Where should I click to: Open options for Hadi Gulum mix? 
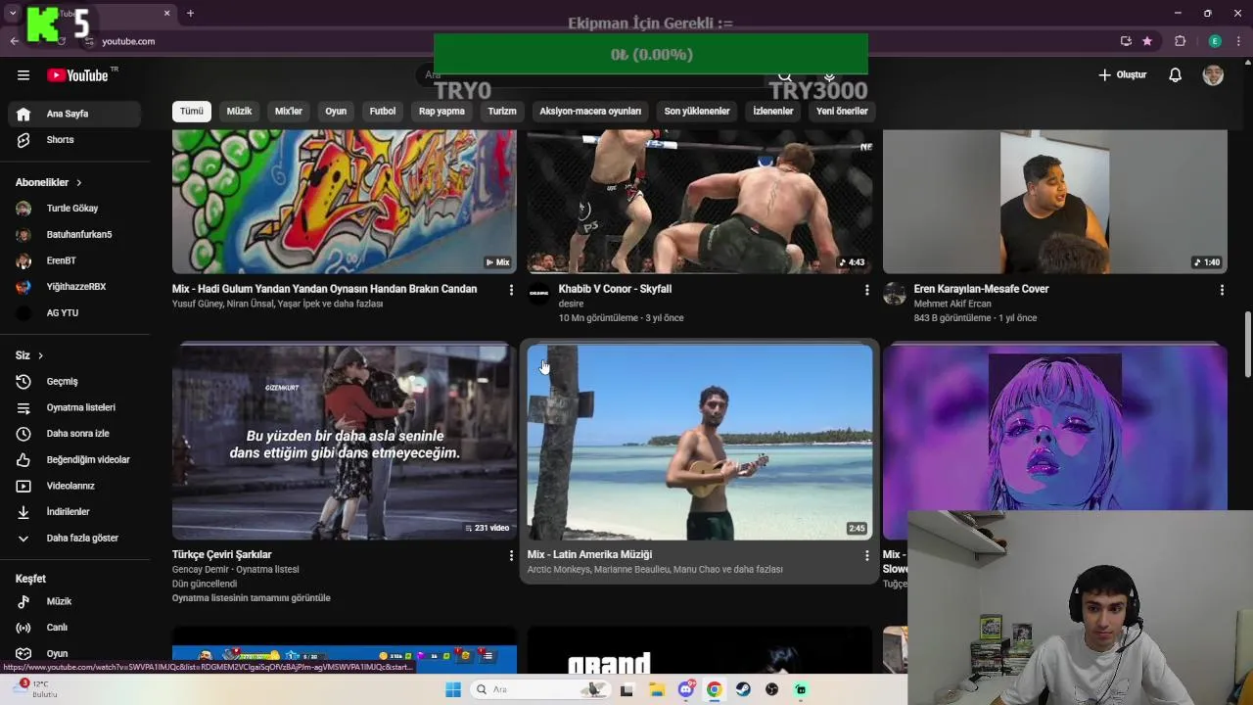coord(511,290)
